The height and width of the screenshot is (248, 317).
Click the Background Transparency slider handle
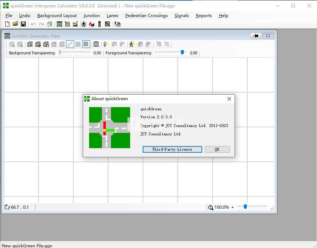(x=60, y=53)
